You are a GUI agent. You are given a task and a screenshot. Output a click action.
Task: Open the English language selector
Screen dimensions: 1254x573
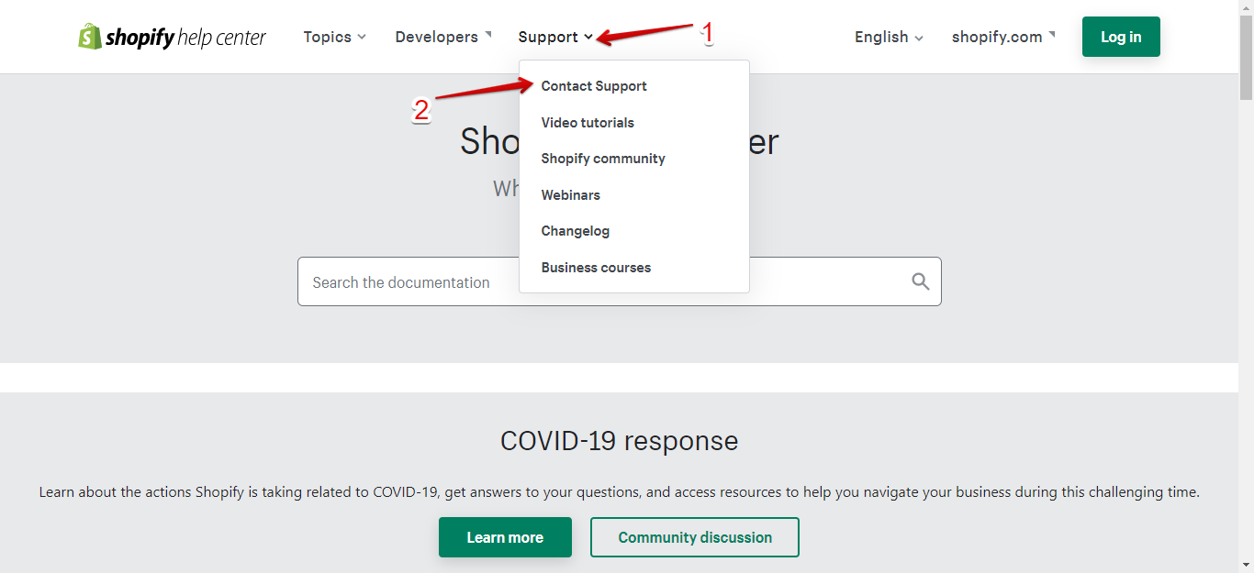pyautogui.click(x=889, y=37)
